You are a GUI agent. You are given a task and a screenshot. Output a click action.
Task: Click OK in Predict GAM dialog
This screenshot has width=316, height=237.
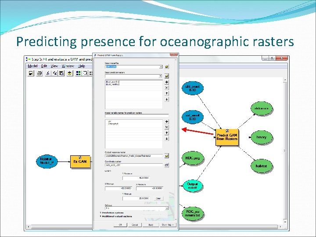(x=120, y=225)
